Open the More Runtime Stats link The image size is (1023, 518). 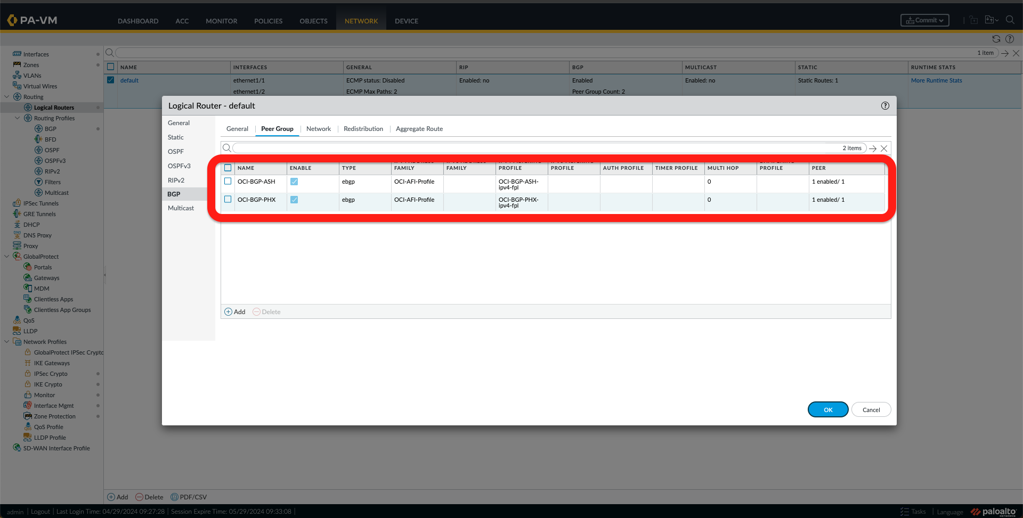pyautogui.click(x=936, y=80)
